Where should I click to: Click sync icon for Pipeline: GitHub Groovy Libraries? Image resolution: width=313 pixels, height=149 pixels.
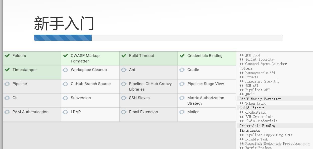pyautogui.click(x=124, y=84)
